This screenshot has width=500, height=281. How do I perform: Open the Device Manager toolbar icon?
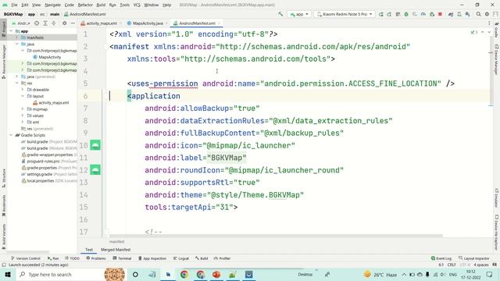(x=459, y=14)
